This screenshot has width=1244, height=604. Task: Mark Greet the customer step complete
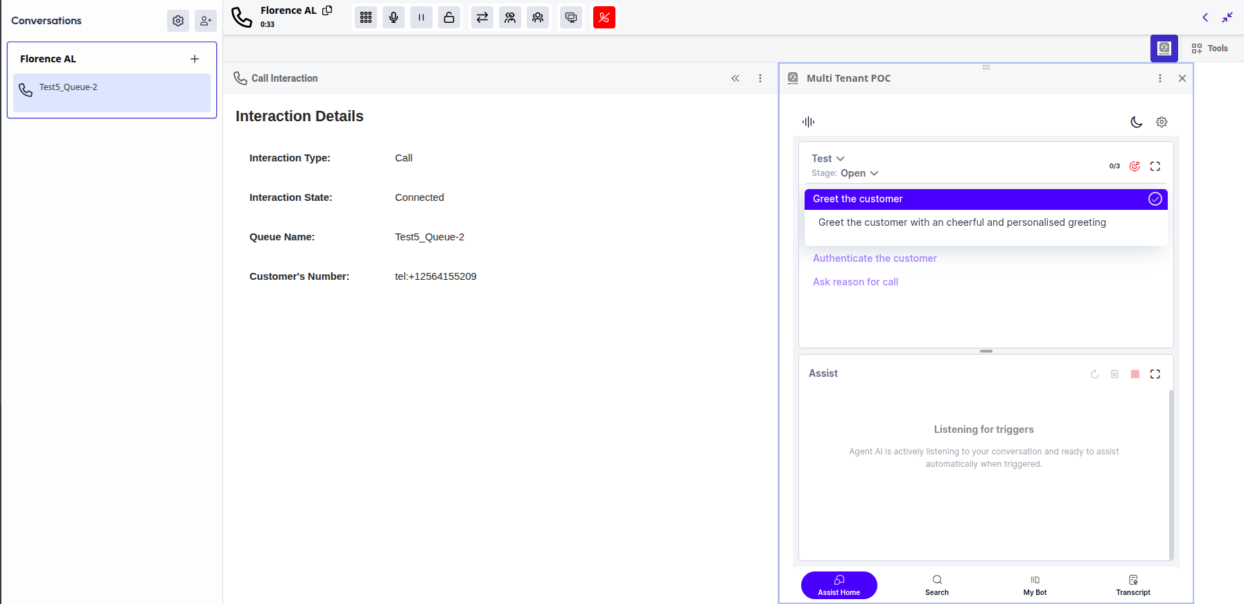click(x=1155, y=199)
